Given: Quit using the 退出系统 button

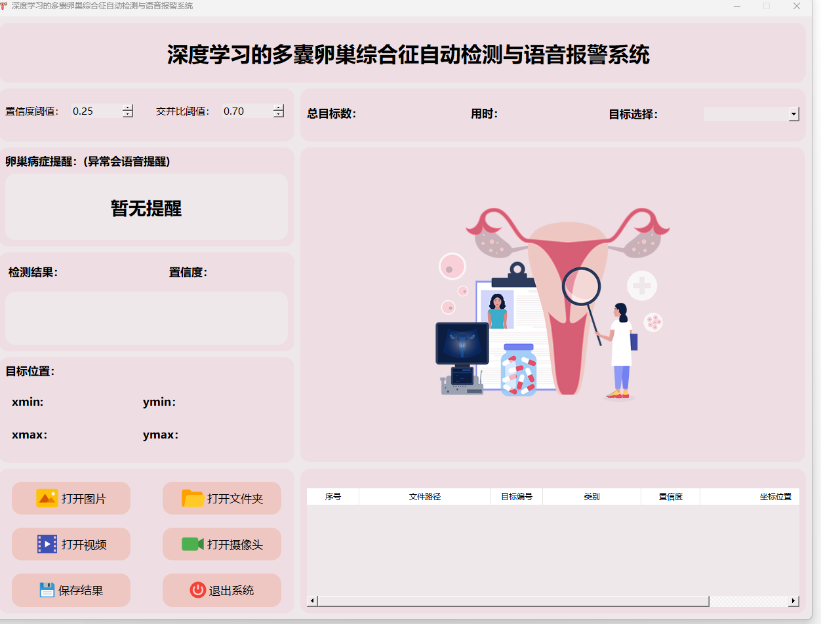Looking at the screenshot, I should coord(222,590).
